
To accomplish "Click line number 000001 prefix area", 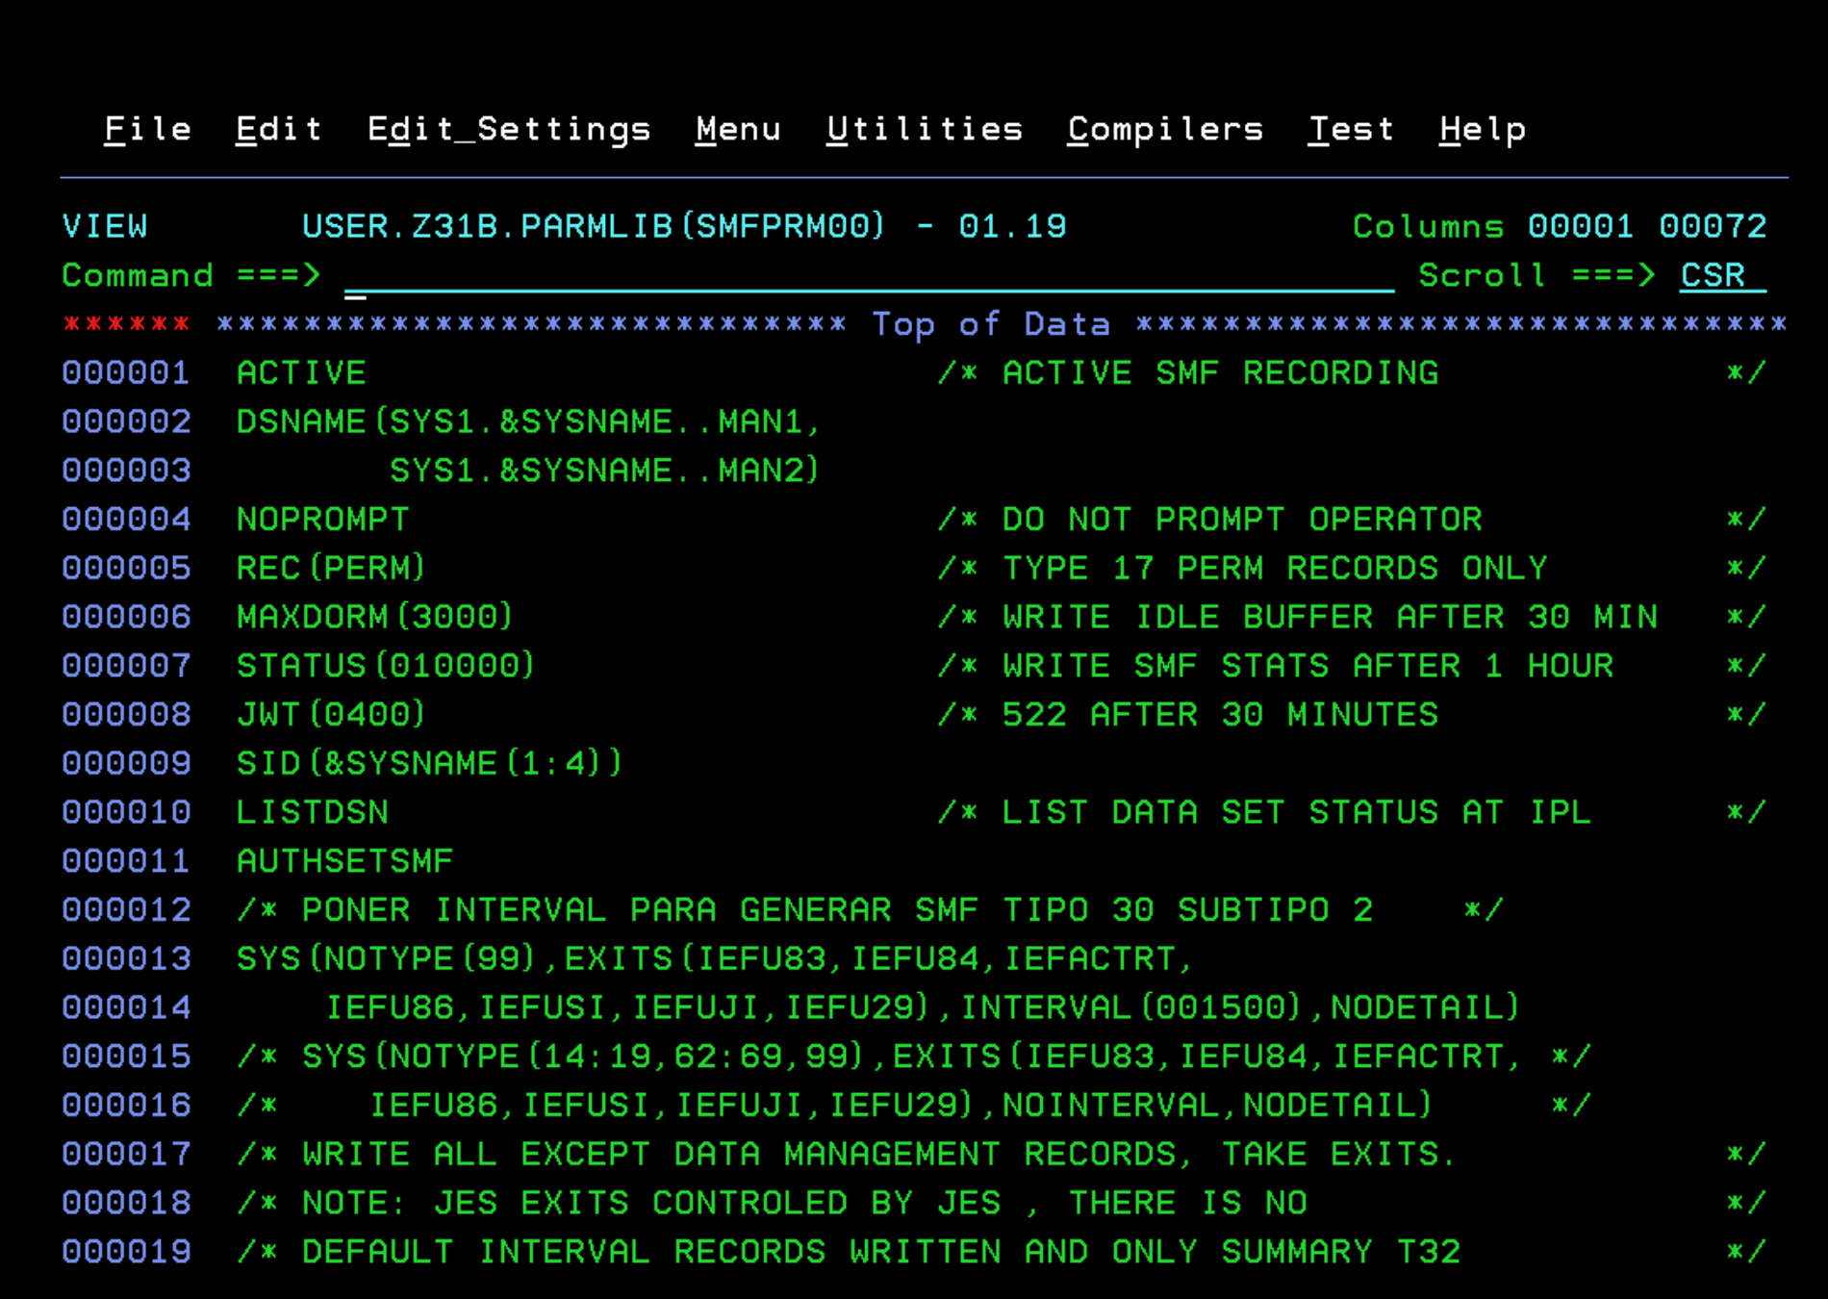I will click(x=126, y=373).
